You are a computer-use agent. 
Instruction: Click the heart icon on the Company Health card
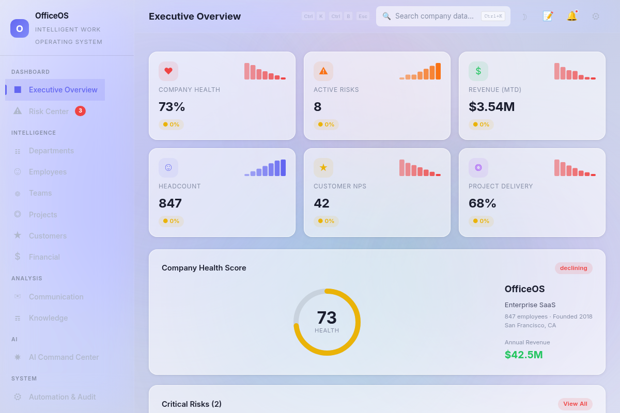point(168,71)
